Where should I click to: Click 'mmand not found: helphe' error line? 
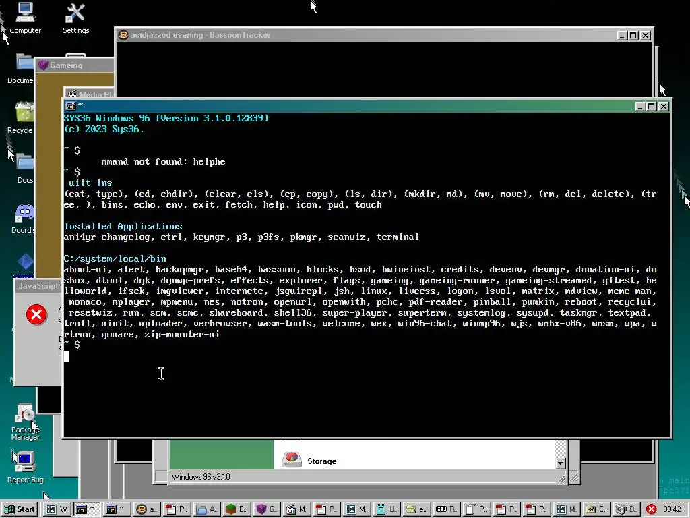163,162
